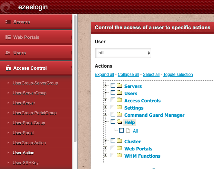This screenshot has height=169, width=214.
Task: Expand the Access Controls tree node
Action: click(105, 100)
